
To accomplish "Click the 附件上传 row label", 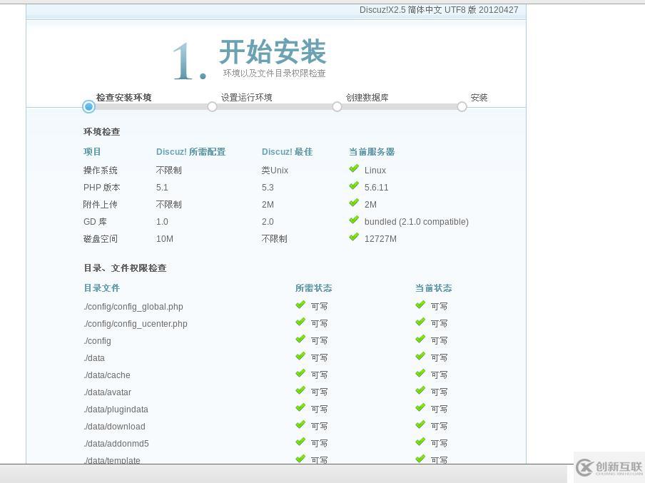I will click(x=101, y=205).
